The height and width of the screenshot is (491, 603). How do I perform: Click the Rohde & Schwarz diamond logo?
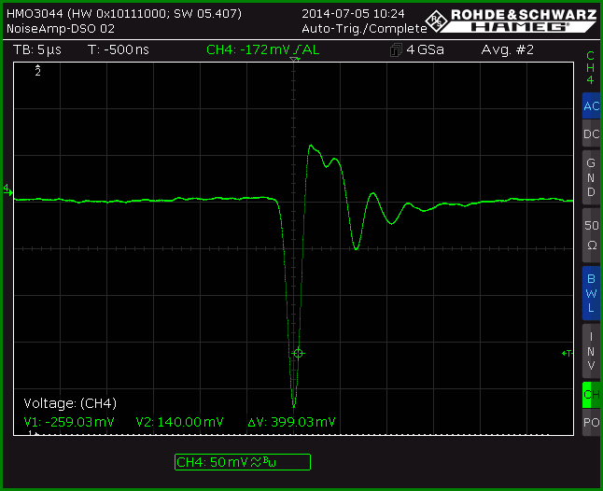click(x=437, y=21)
